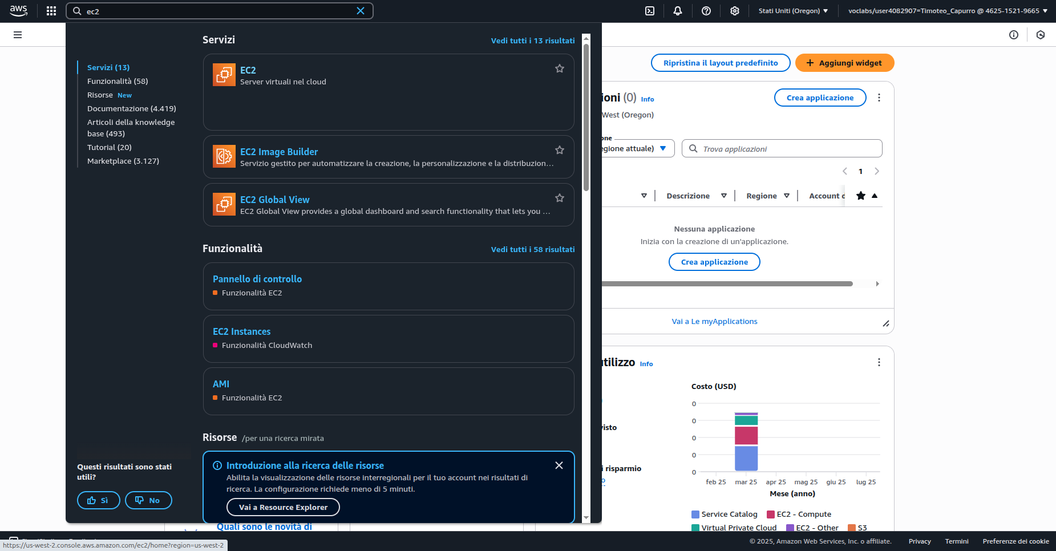Click thumbs-down No feedback button
Image resolution: width=1056 pixels, height=551 pixels.
pos(148,500)
